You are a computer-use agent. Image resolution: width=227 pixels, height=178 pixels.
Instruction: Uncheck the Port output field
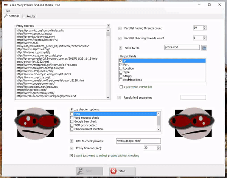pyautogui.click(x=121, y=65)
